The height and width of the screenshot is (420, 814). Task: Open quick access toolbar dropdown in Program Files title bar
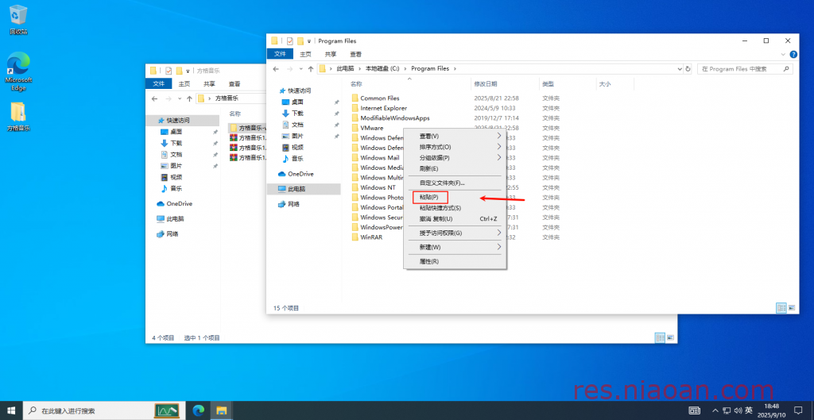click(309, 41)
